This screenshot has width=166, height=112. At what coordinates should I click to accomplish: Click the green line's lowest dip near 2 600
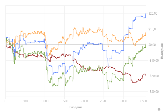tap(108, 88)
